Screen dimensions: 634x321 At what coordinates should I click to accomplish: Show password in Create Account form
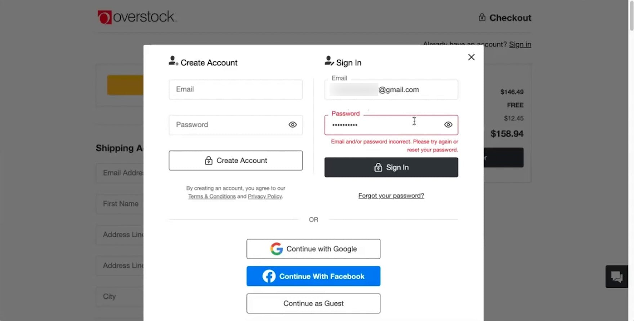tap(293, 125)
